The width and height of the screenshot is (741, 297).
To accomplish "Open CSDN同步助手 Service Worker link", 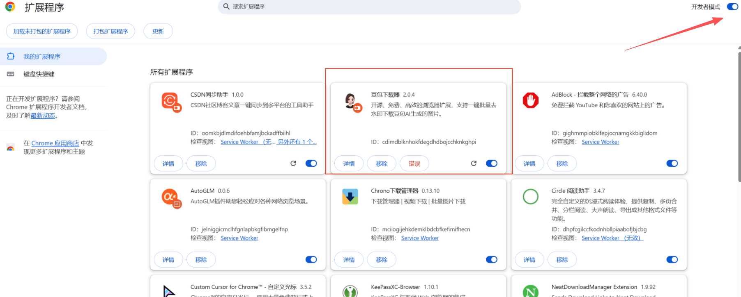I will 248,142.
